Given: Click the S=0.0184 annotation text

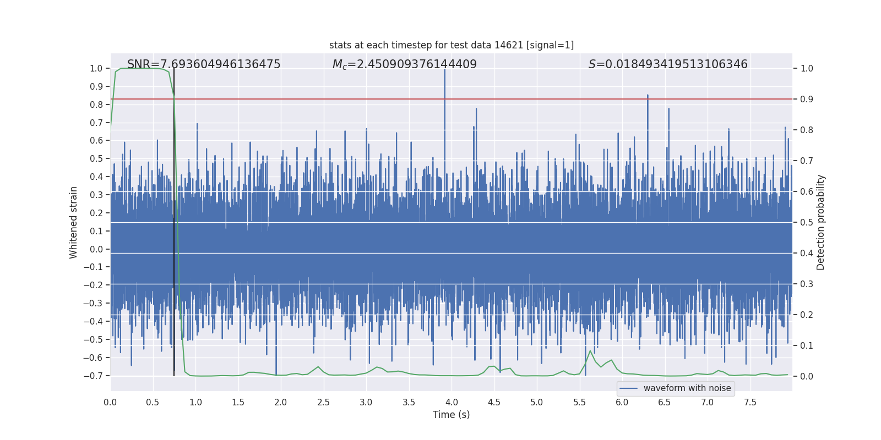Looking at the screenshot, I should 667,64.
